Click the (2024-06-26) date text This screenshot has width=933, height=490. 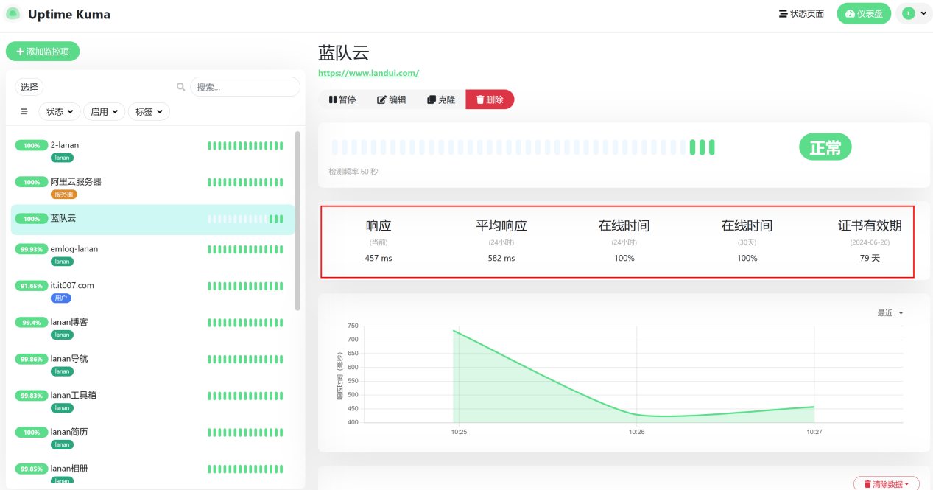870,242
